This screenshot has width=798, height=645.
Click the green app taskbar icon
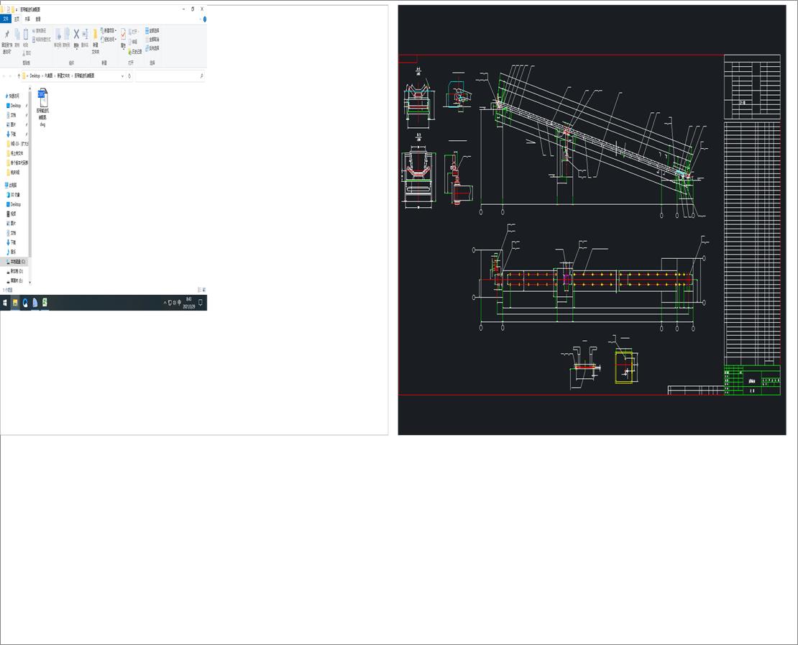[x=45, y=303]
